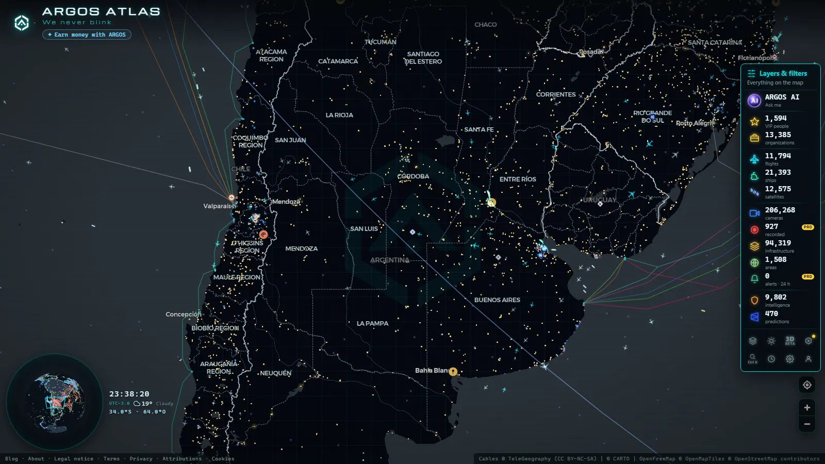The height and width of the screenshot is (464, 825).
Task: Open search with the Ctrl K icon
Action: [x=753, y=359]
